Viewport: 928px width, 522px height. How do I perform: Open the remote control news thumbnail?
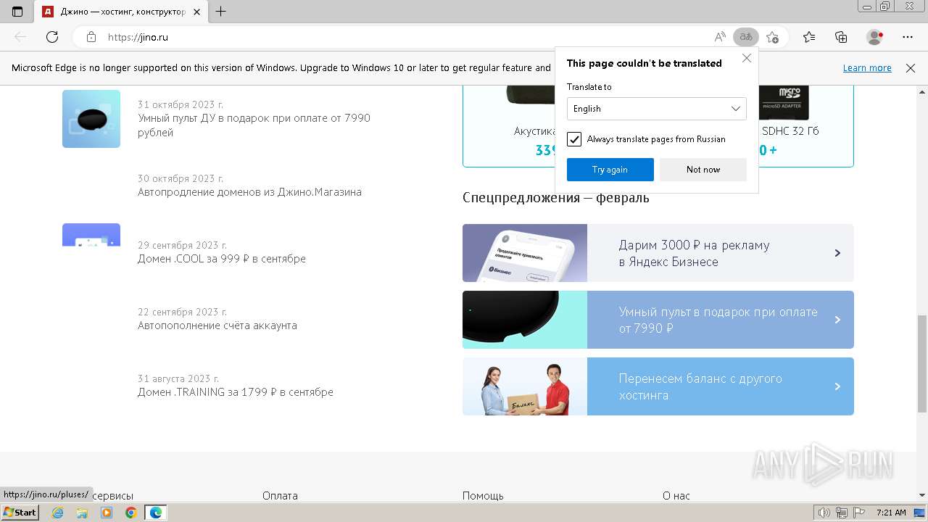pyautogui.click(x=91, y=119)
